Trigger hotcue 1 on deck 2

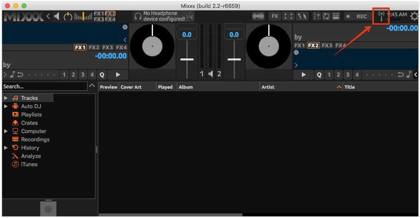329,75
